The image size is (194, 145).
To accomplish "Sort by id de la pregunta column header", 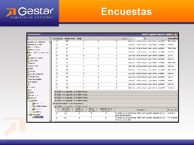I will point(79,110).
